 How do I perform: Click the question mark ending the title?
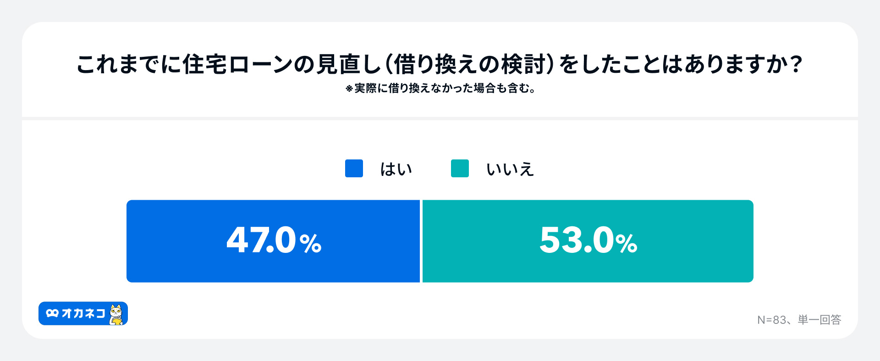(797, 64)
